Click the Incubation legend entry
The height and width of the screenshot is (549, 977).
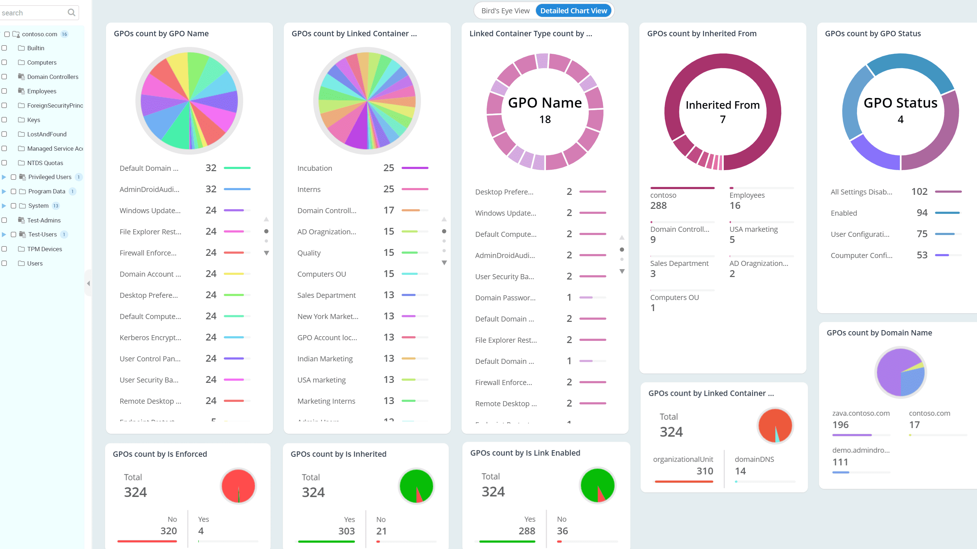[x=314, y=168]
